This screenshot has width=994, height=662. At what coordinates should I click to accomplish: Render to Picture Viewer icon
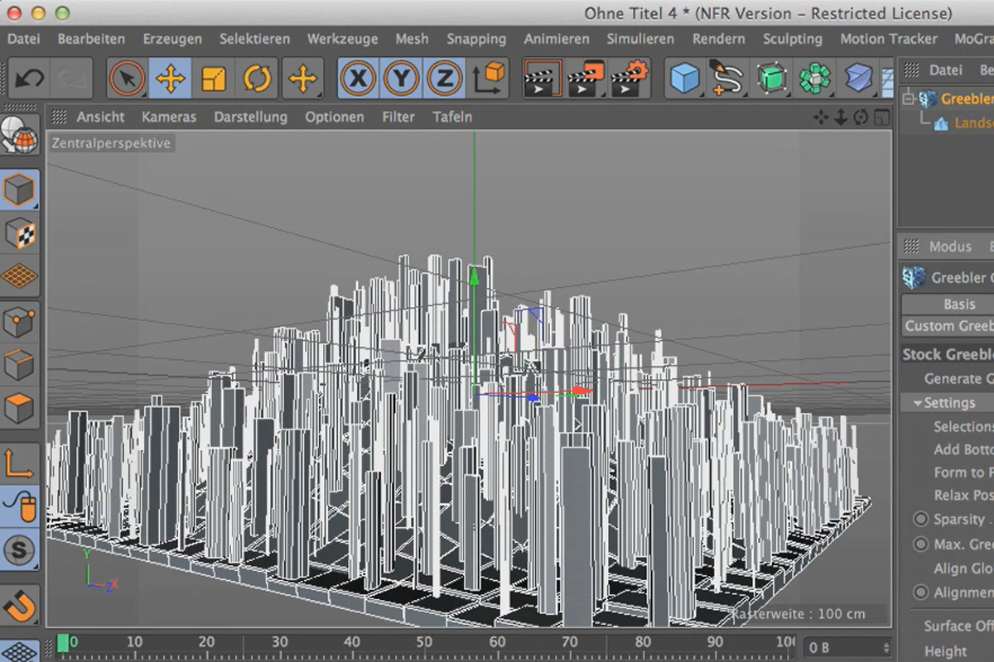pos(586,79)
